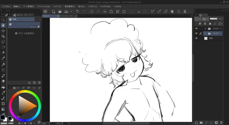
Task: Open Clip Studio launcher icon
Action: click(45, 11)
